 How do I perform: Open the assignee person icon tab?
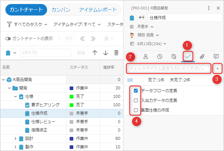(x=146, y=56)
